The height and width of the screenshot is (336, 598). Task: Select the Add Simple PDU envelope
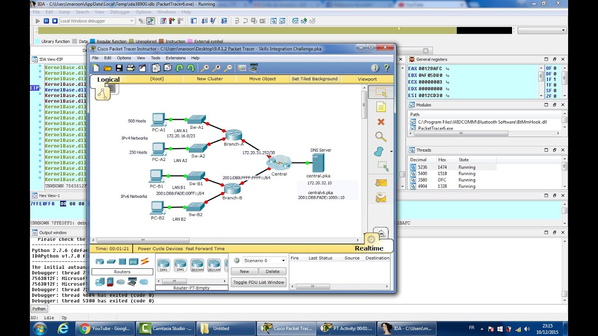[381, 183]
